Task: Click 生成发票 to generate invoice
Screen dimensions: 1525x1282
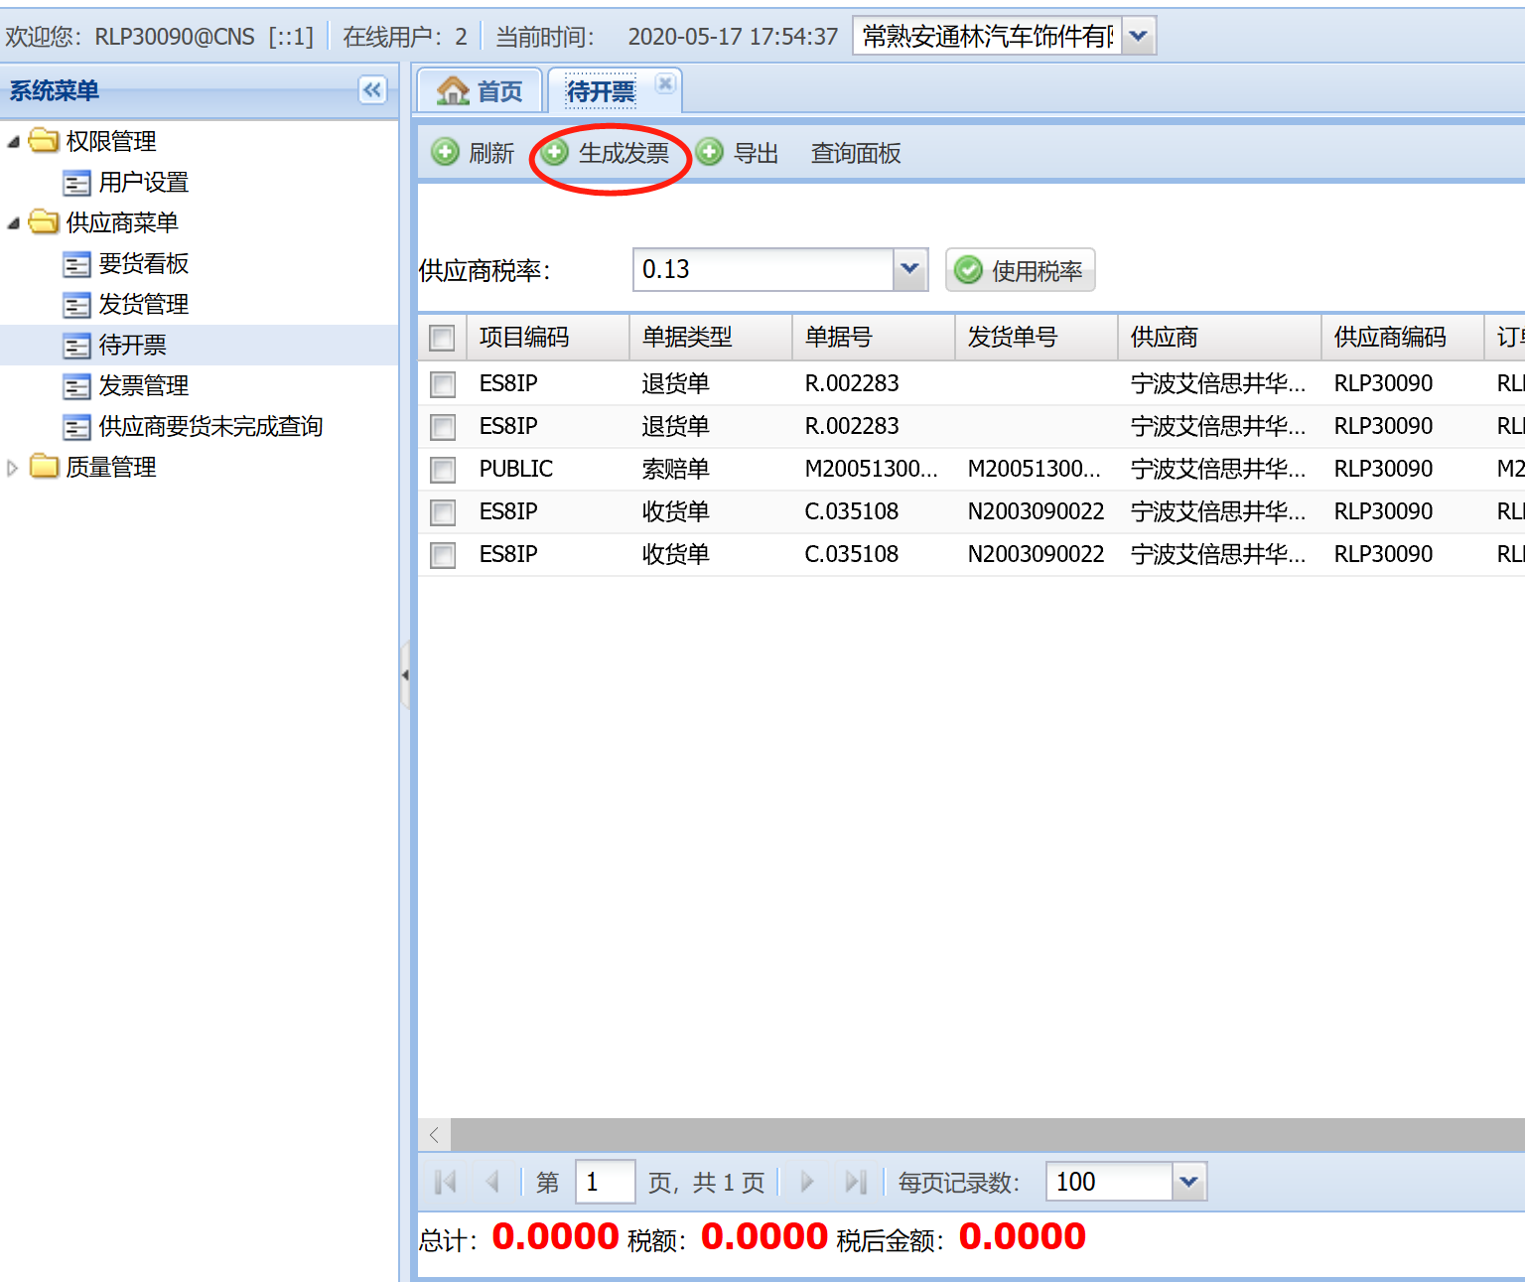Action: pyautogui.click(x=607, y=153)
